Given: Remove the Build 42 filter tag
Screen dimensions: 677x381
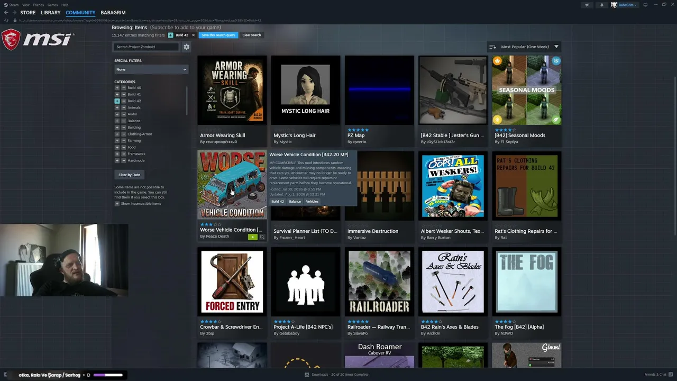Looking at the screenshot, I should tap(193, 35).
